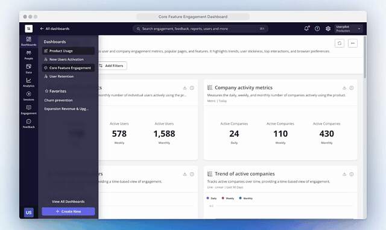386x230 pixels.
Task: Download the Trend of active companies report
Action: coord(344,174)
